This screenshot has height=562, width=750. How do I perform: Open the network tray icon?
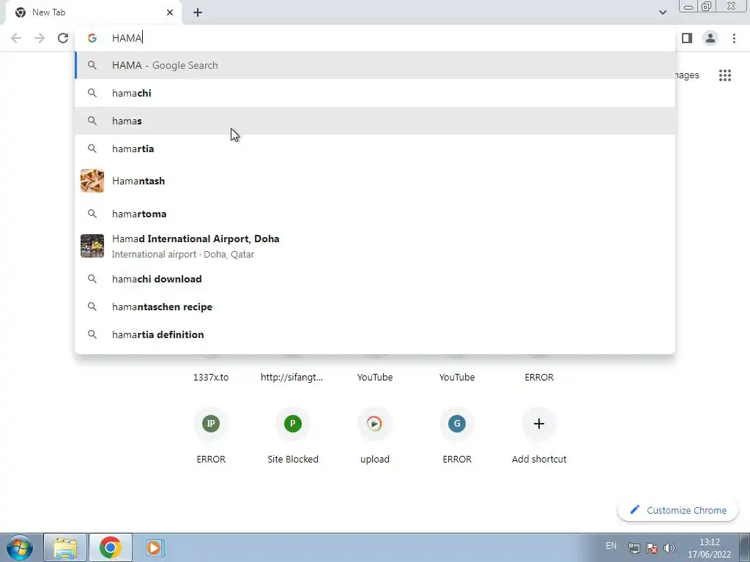(634, 548)
